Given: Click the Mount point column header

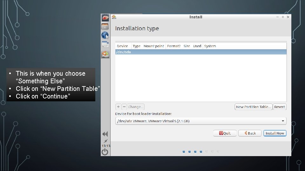Looking at the screenshot, I should pyautogui.click(x=154, y=46).
